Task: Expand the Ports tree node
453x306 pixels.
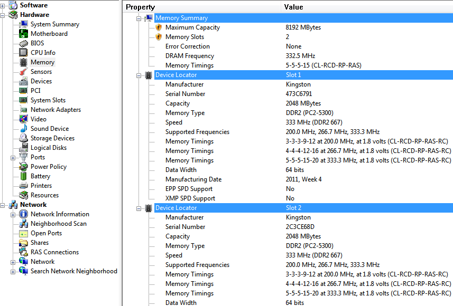Action: tap(13, 157)
